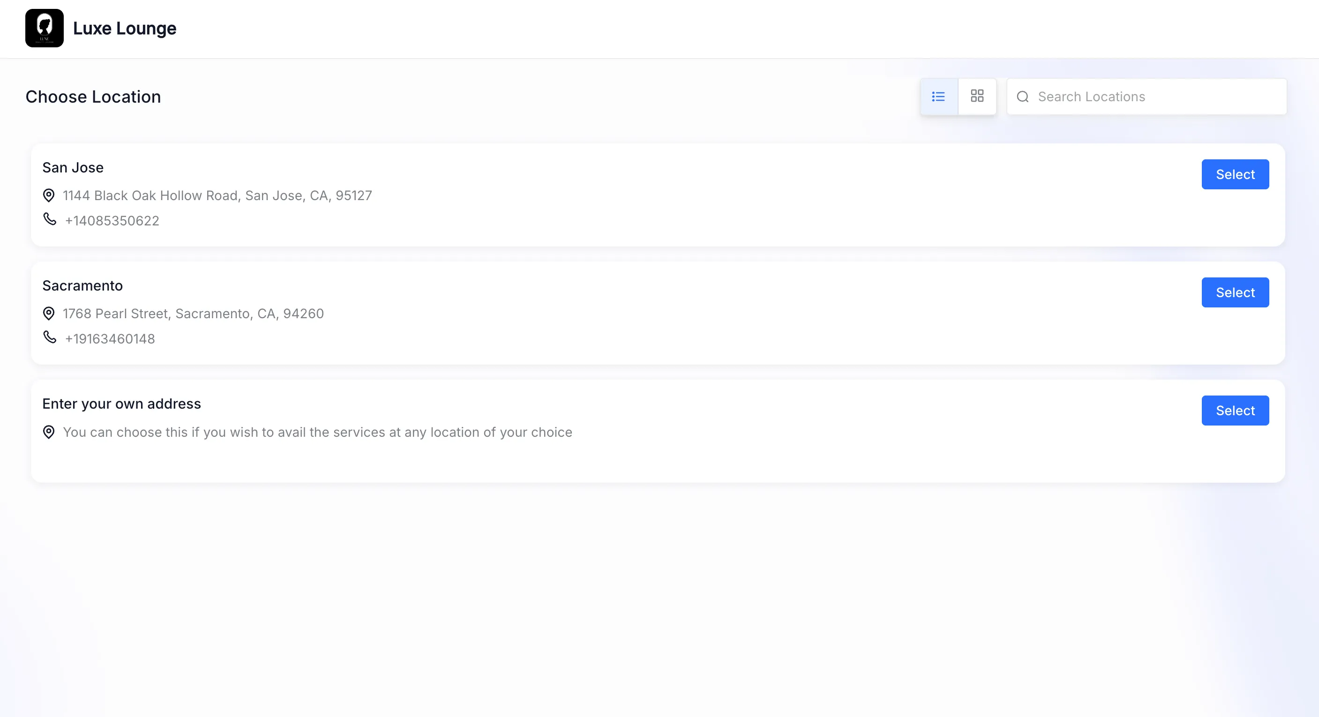Screen dimensions: 1319x717
Task: Open the Sacramento location card
Action: 82,285
